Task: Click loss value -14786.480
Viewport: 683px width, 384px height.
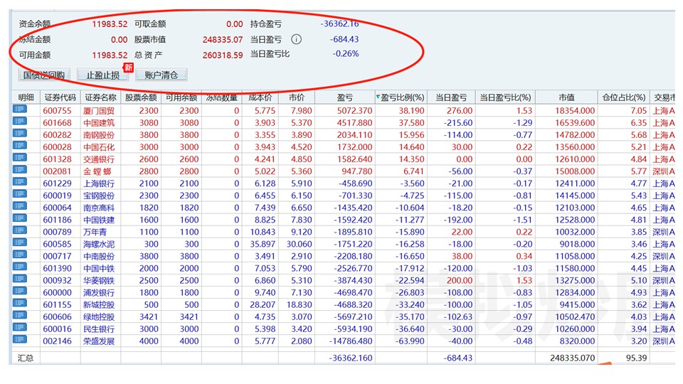Action: click(x=351, y=341)
